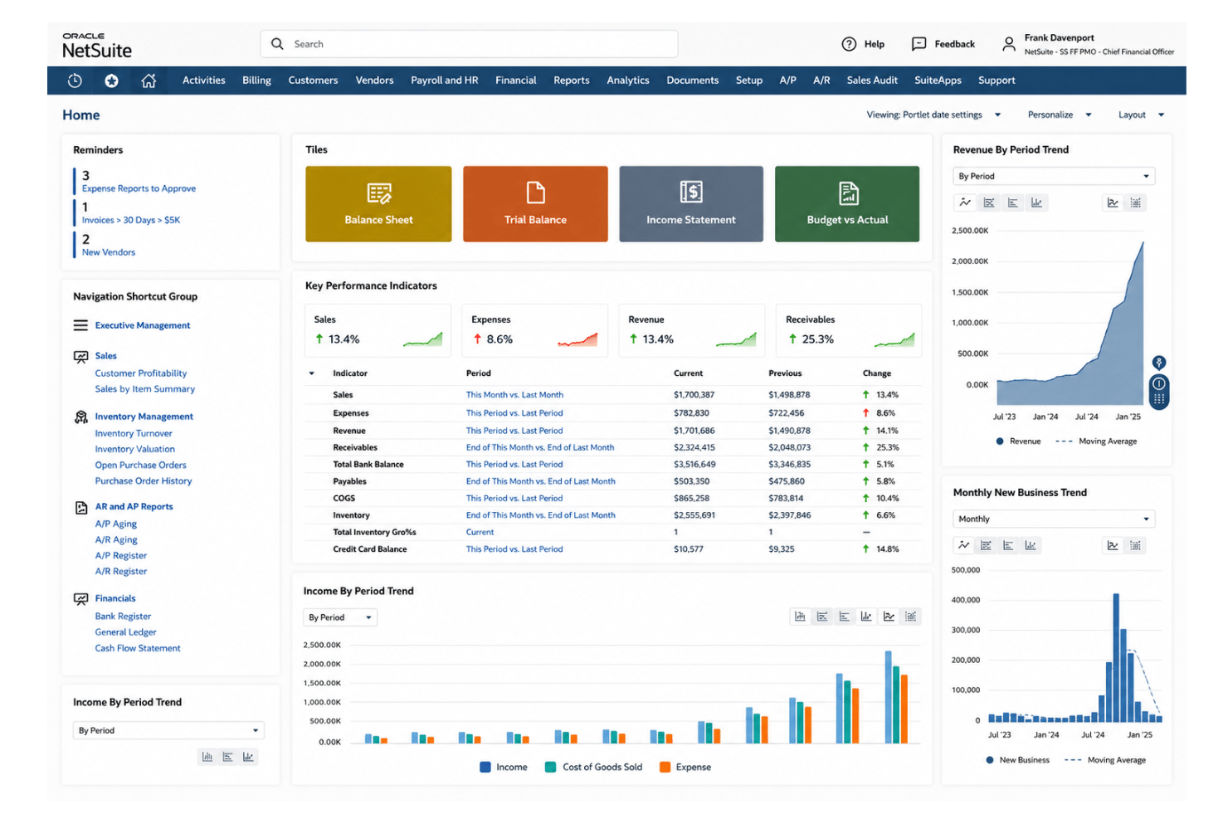
Task: Click the Inventory Management group icon
Action: click(80, 417)
